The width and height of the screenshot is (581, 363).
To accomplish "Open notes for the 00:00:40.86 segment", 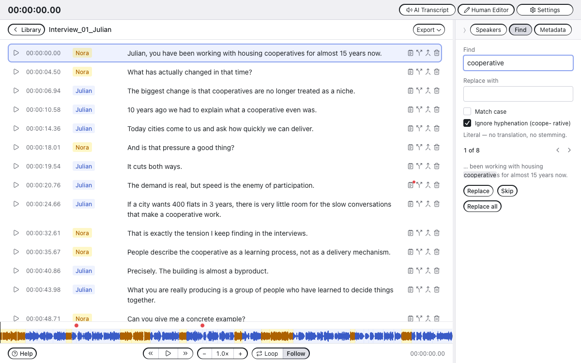I will click(411, 271).
